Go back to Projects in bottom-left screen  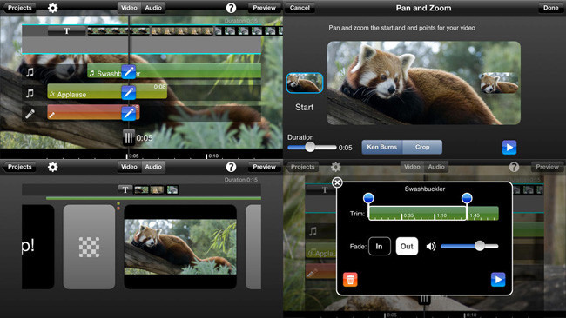tap(19, 167)
